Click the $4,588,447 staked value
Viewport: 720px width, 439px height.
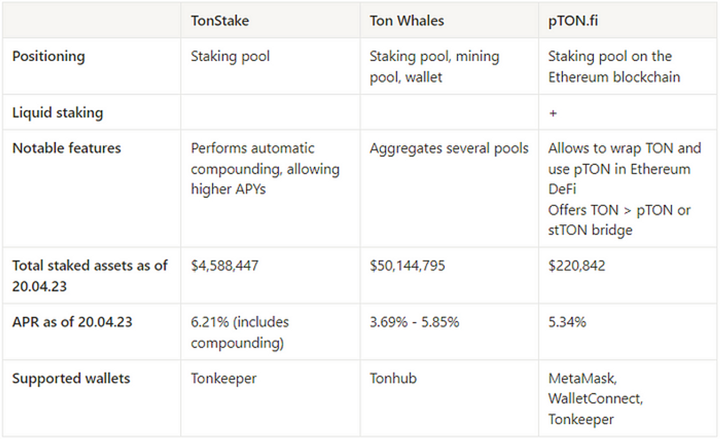pyautogui.click(x=224, y=266)
